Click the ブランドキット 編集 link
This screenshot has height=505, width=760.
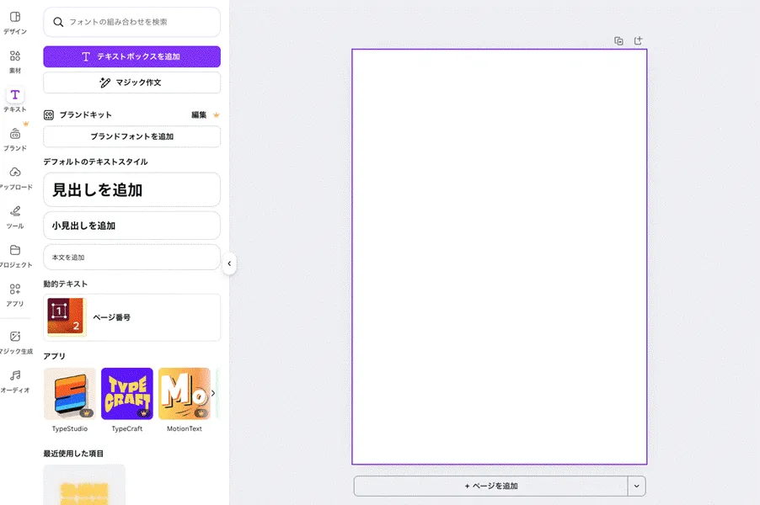pyautogui.click(x=200, y=114)
